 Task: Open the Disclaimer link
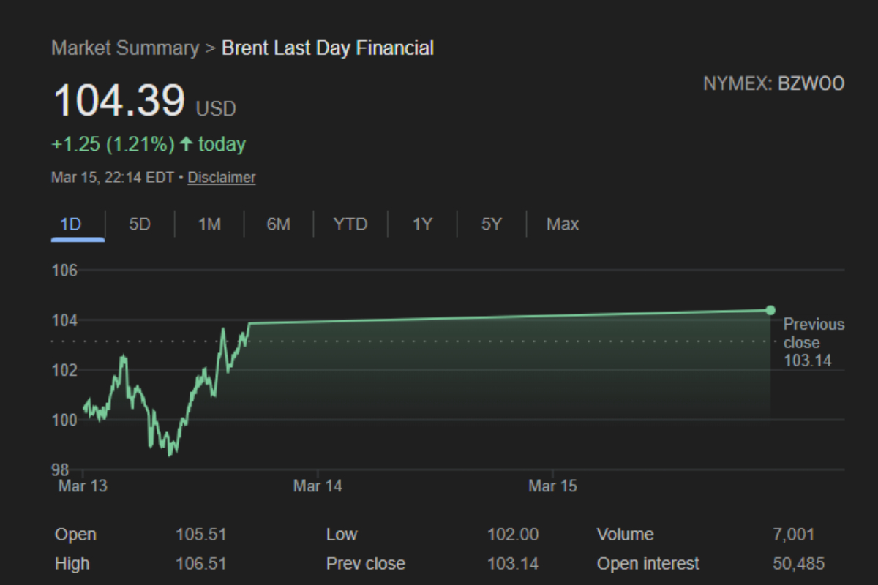coord(222,177)
